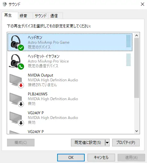Image resolution: width=147 pixels, height=163 pixels.
Task: Open the サウンド tab
Action: click(x=41, y=16)
